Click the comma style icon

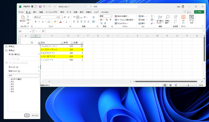click(110, 20)
